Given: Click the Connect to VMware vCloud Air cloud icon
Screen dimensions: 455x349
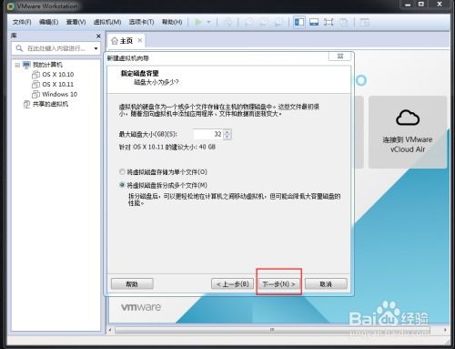Looking at the screenshot, I should (408, 118).
